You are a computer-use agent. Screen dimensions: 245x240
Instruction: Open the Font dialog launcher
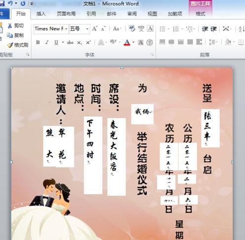(152, 55)
